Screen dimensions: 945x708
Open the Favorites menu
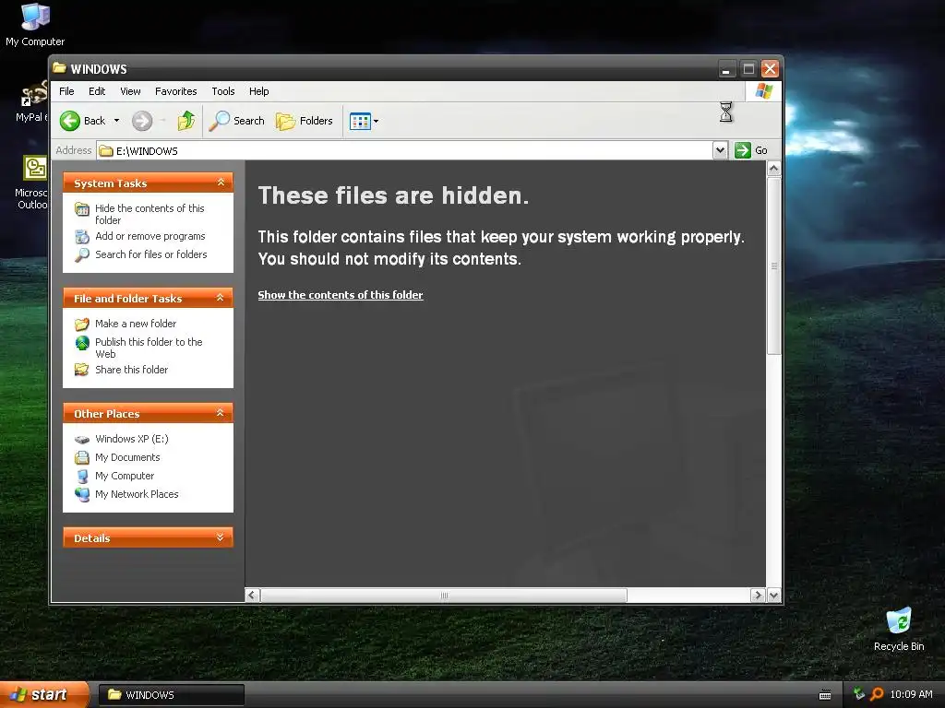(176, 91)
